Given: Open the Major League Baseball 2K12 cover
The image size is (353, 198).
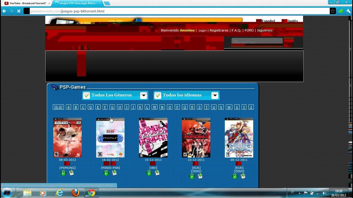Looking at the screenshot, I should tap(67, 138).
